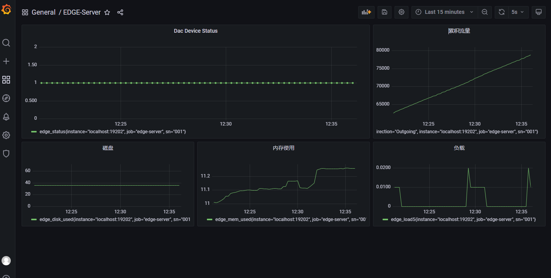Share the dashboard via share icon

(x=120, y=12)
